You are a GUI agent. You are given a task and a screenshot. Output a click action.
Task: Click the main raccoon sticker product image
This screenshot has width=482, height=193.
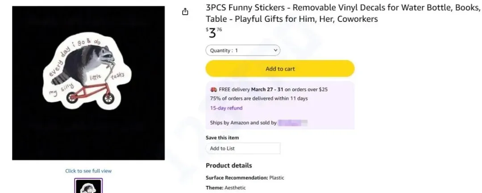click(88, 83)
